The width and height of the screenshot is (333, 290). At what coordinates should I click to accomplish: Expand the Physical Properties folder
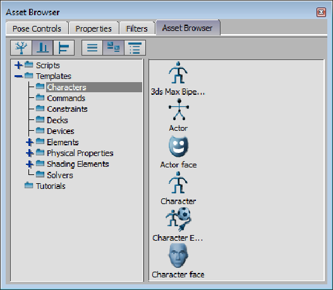click(30, 153)
